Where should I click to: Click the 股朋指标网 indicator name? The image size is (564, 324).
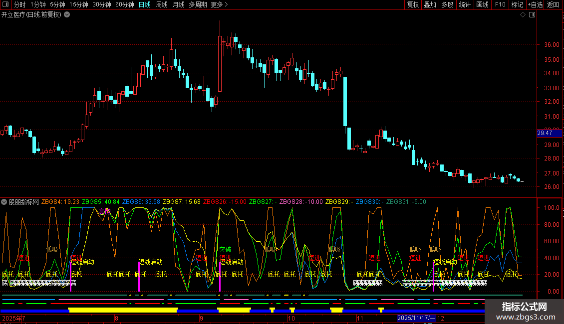[x=24, y=202]
